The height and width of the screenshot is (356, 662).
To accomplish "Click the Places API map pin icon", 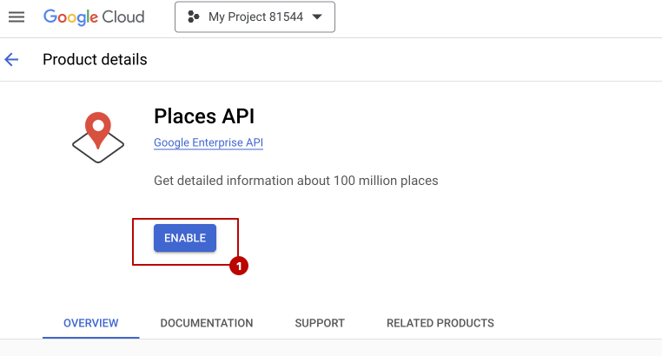I will coord(98,137).
